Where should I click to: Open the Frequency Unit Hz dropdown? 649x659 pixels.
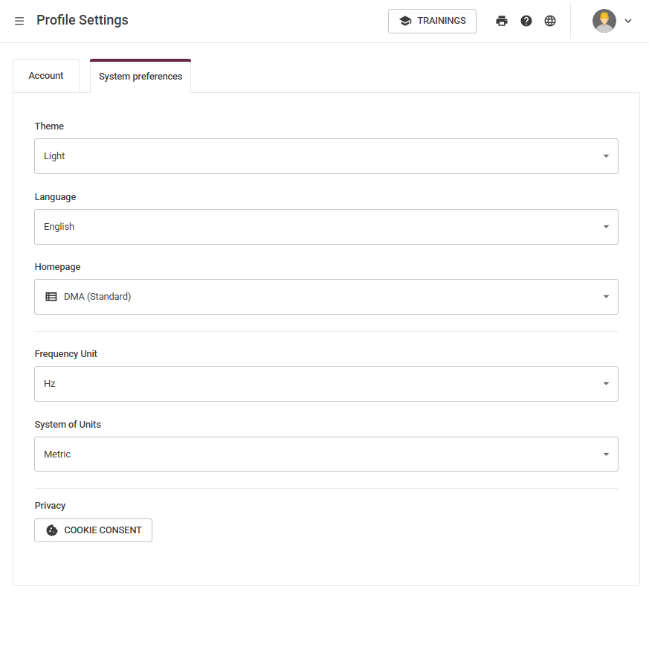coord(326,384)
